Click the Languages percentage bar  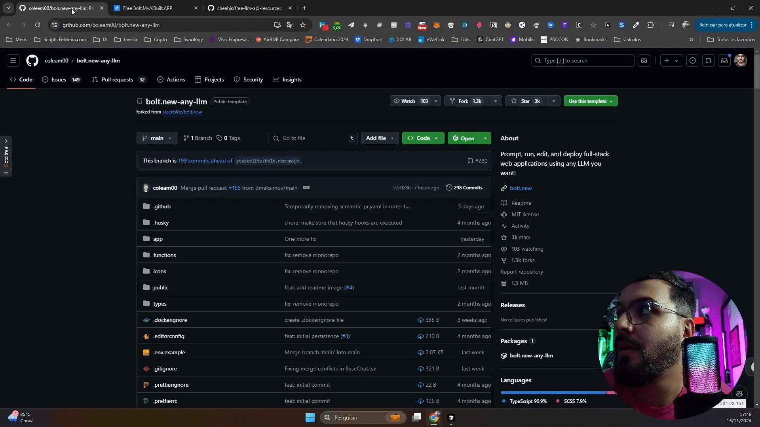click(x=558, y=393)
